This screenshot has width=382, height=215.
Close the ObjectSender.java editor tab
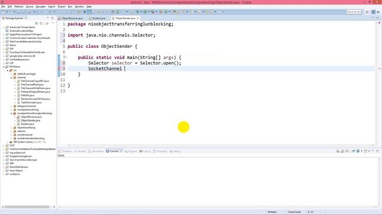point(138,19)
